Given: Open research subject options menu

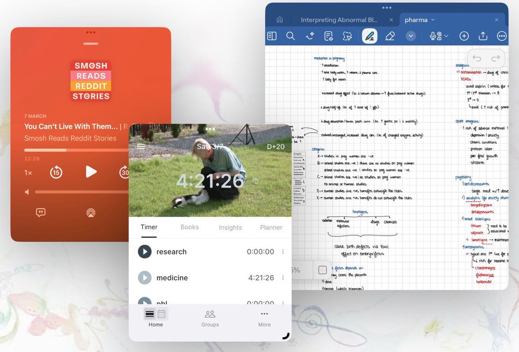Looking at the screenshot, I should point(283,252).
